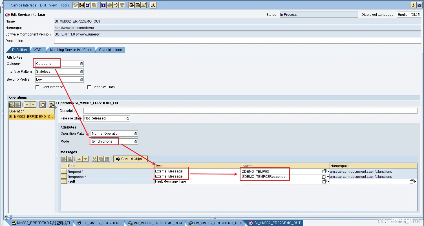This screenshot has height=226, width=424.
Task: Select the Response row header cell
Action: tap(64, 177)
